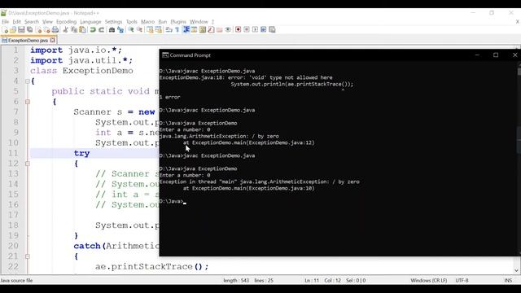Toggle file monitoring with the eye icon

click(x=228, y=29)
